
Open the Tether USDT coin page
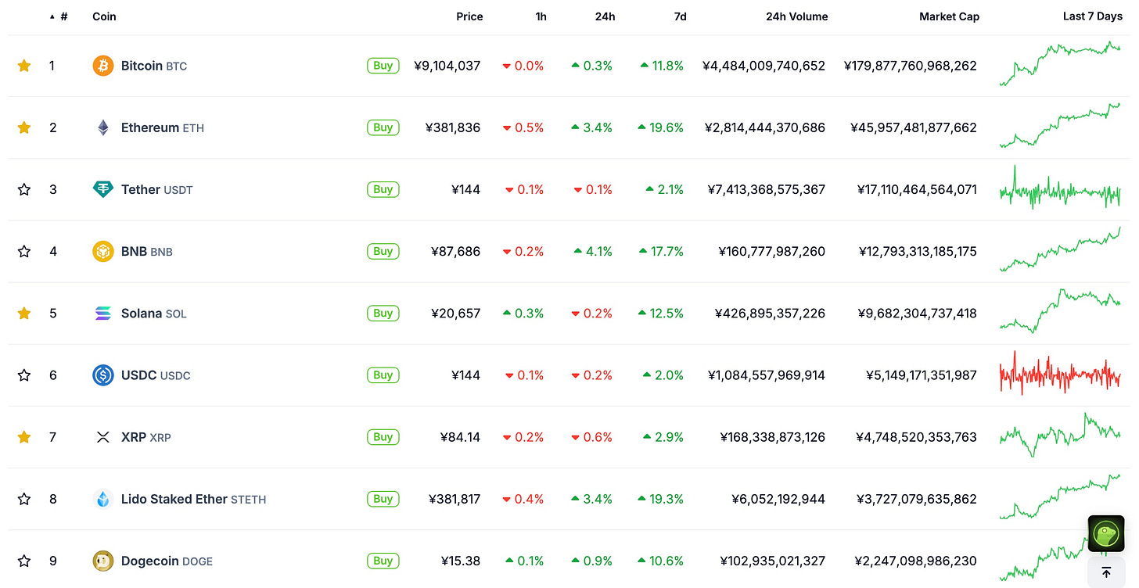[x=156, y=189]
